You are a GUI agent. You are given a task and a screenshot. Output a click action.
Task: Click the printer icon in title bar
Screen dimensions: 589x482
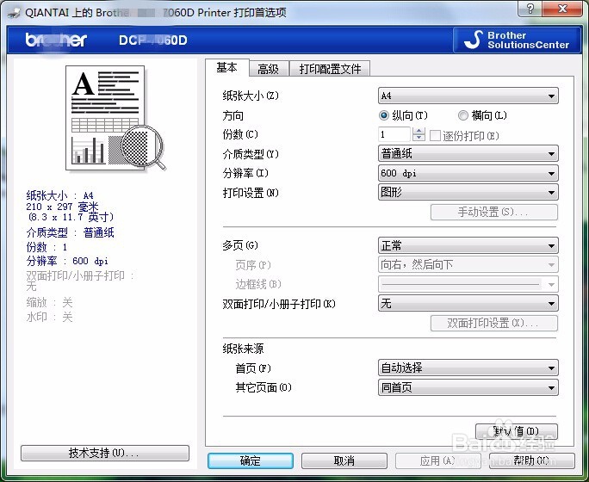point(15,13)
